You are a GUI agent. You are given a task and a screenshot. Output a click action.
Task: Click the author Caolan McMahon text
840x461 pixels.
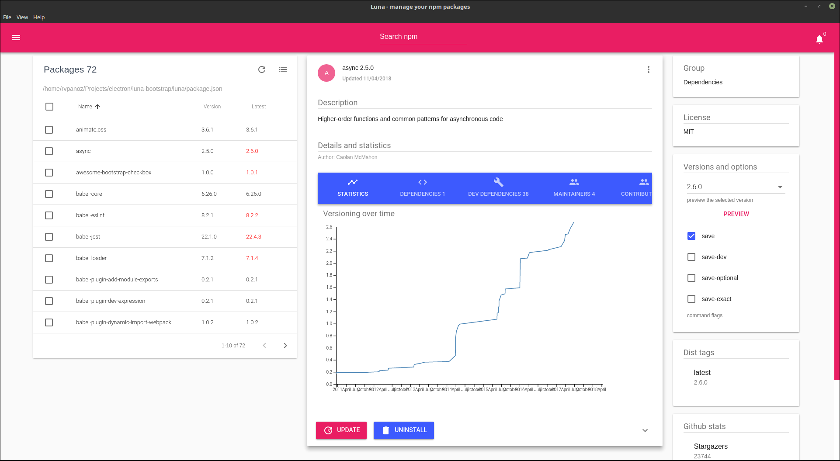tap(347, 157)
